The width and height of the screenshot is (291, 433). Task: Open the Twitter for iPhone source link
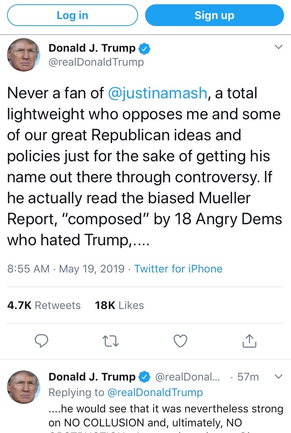click(x=178, y=269)
